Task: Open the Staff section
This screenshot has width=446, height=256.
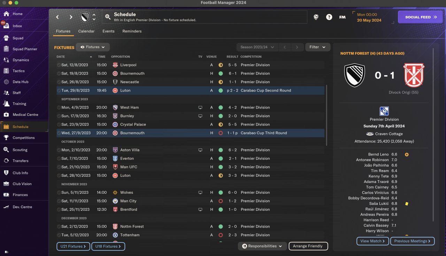Action: click(x=17, y=93)
